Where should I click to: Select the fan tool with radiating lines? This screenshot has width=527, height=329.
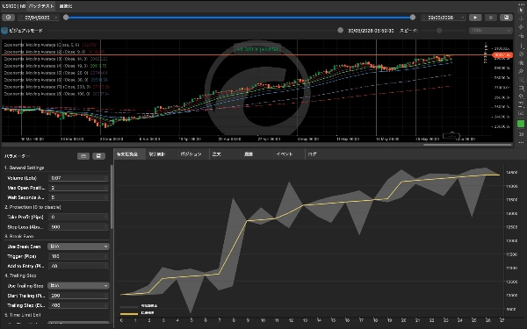(x=521, y=62)
